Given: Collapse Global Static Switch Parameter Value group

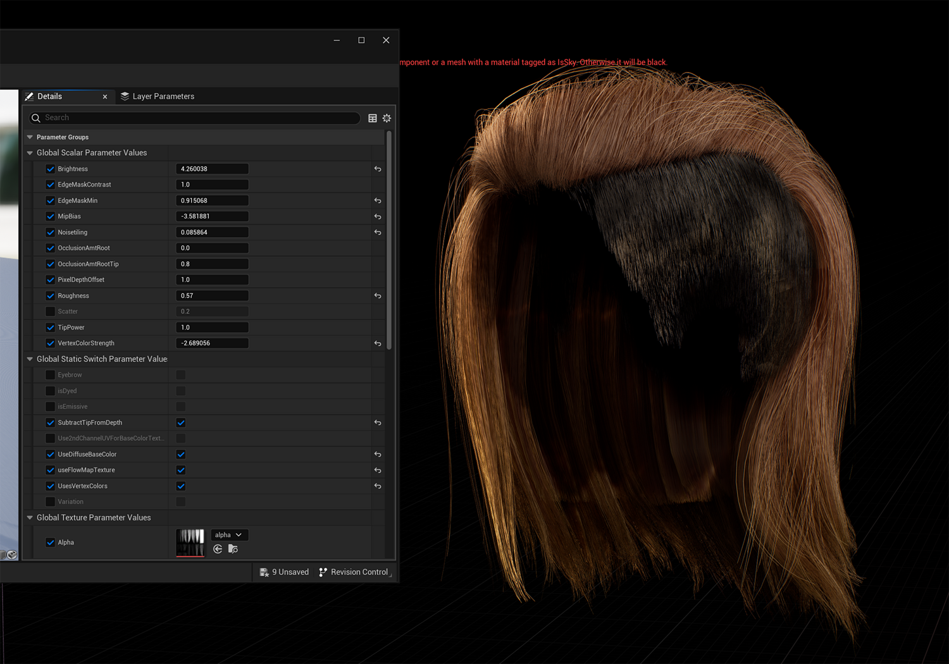Looking at the screenshot, I should click(x=30, y=359).
